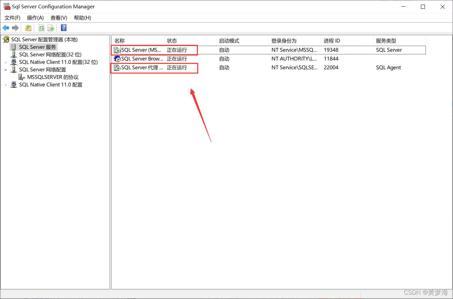The image size is (453, 299).
Task: Sort by the 状态 column header
Action: (x=190, y=41)
